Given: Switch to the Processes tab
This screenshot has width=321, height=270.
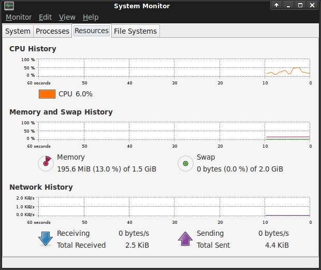Looking at the screenshot, I should pyautogui.click(x=52, y=31).
